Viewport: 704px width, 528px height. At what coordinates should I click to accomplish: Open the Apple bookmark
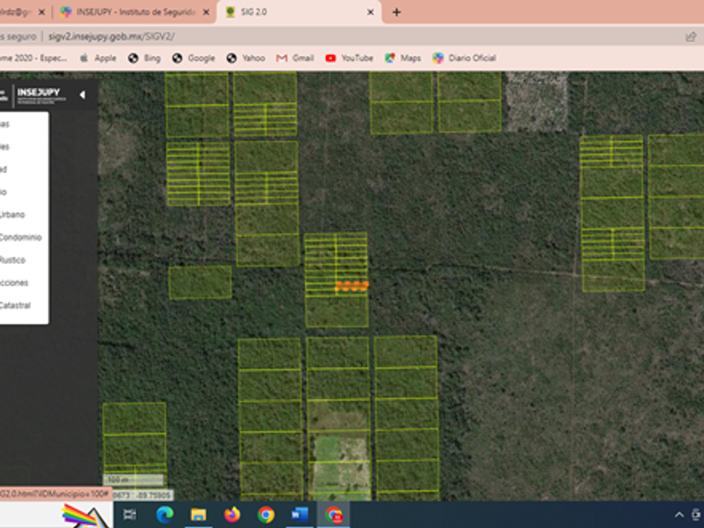click(x=97, y=58)
